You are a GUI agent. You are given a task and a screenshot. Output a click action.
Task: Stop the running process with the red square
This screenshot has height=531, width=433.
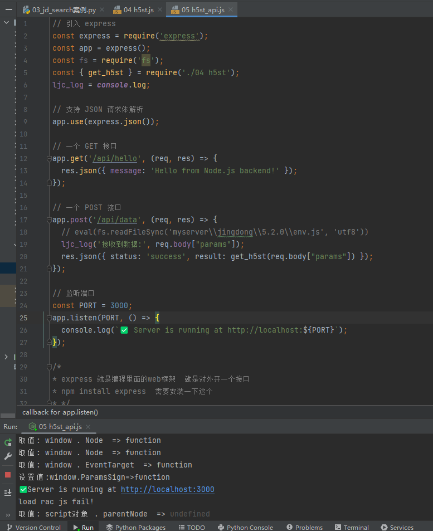point(8,475)
